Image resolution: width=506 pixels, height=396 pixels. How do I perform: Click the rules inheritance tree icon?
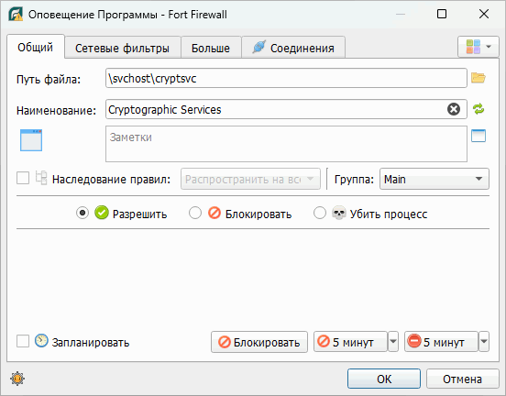pyautogui.click(x=41, y=178)
